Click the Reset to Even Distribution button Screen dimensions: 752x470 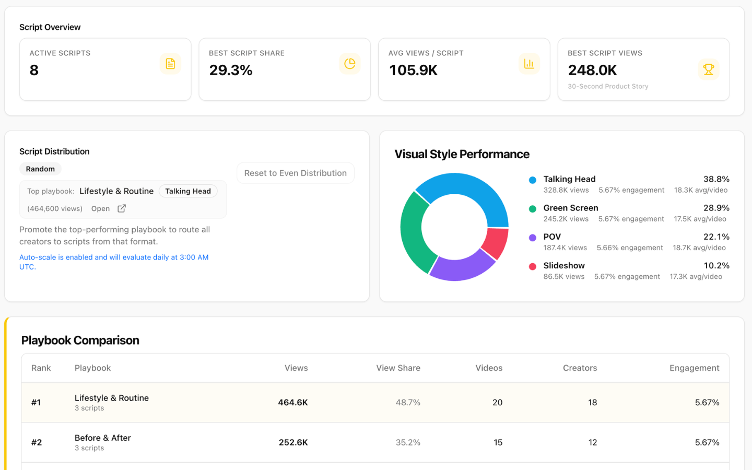295,173
